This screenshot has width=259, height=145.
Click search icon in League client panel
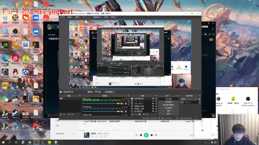(214, 34)
